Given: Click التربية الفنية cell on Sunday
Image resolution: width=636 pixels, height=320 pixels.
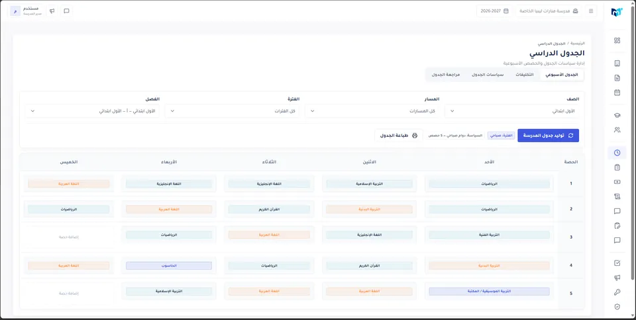Looking at the screenshot, I should pyautogui.click(x=489, y=235).
